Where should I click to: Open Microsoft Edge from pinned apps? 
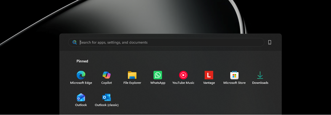[x=81, y=78]
